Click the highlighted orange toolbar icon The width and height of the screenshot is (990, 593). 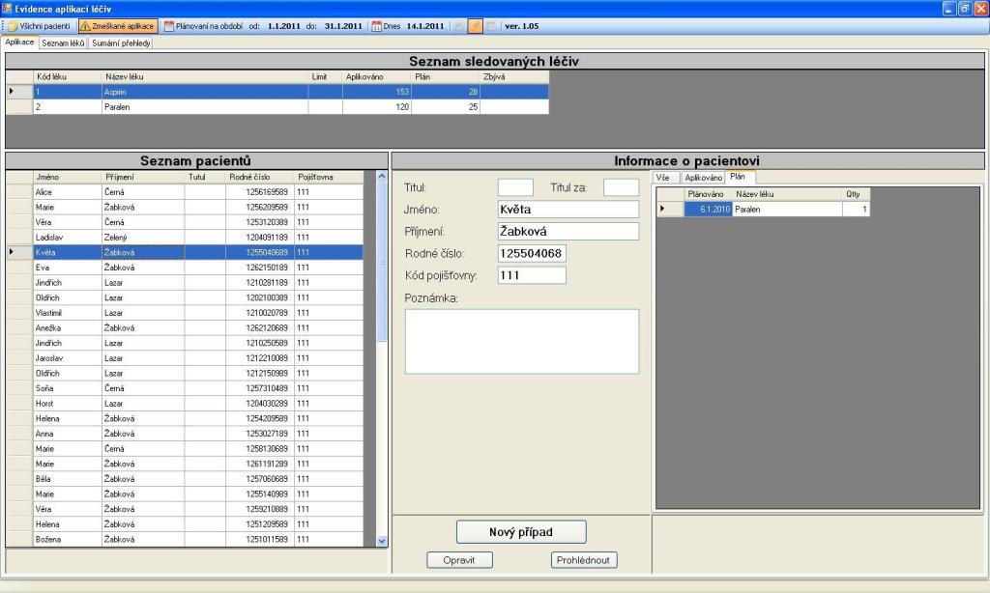pyautogui.click(x=475, y=26)
